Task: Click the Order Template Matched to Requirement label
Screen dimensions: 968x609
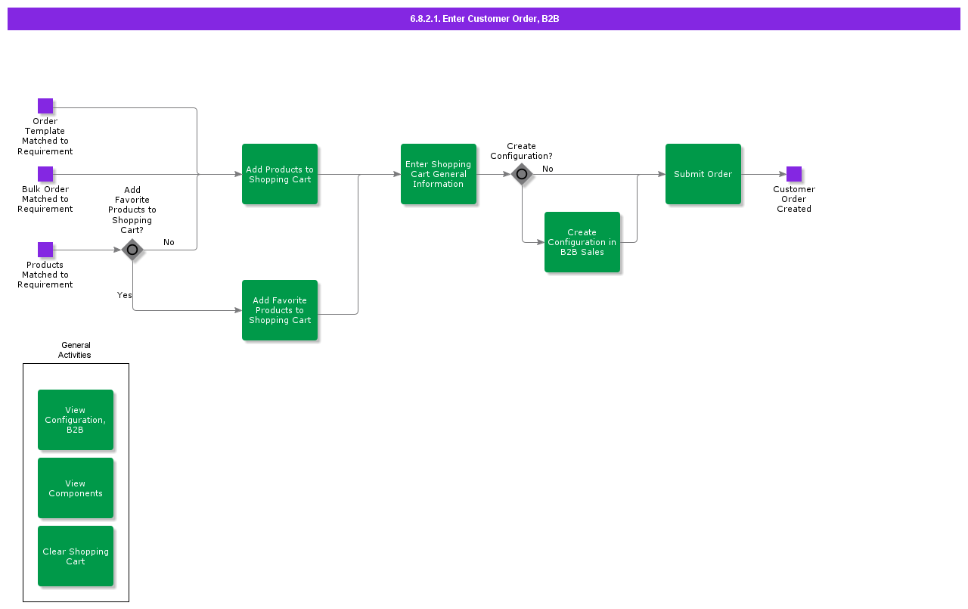Action: tap(45, 136)
